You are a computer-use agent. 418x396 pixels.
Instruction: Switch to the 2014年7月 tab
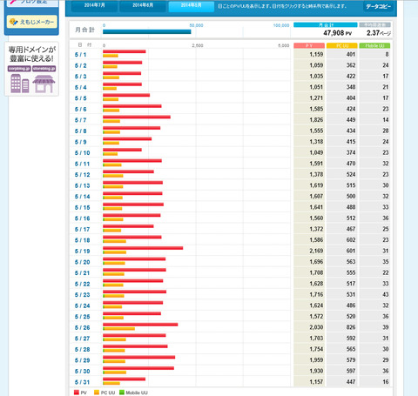click(x=95, y=6)
